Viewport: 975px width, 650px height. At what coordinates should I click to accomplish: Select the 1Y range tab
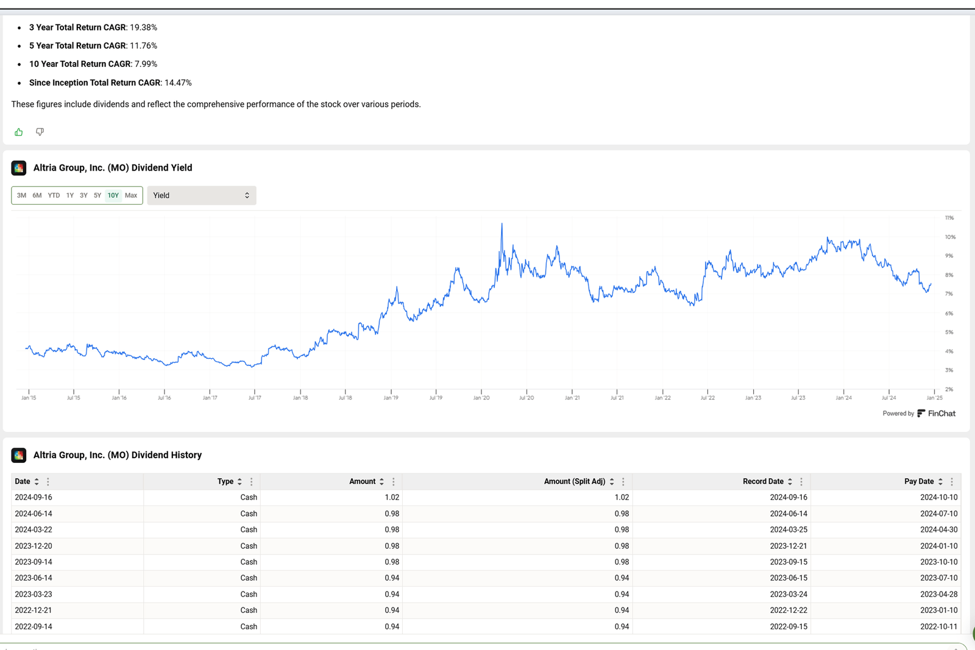[69, 195]
